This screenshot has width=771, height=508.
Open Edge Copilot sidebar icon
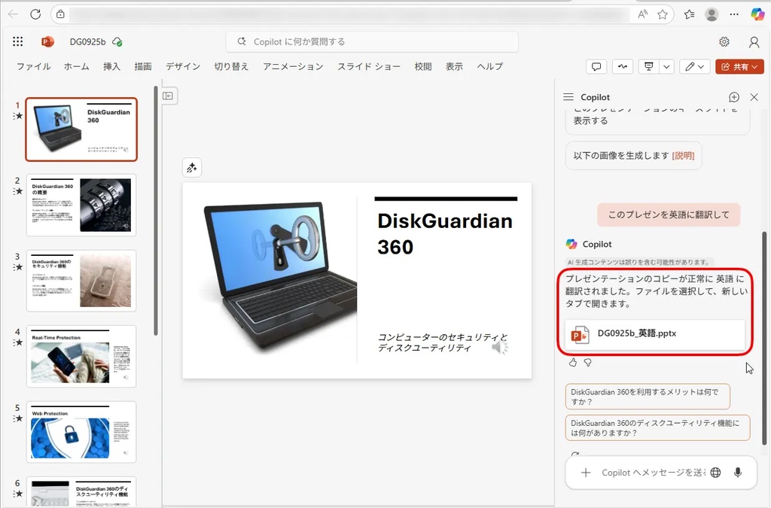[757, 14]
